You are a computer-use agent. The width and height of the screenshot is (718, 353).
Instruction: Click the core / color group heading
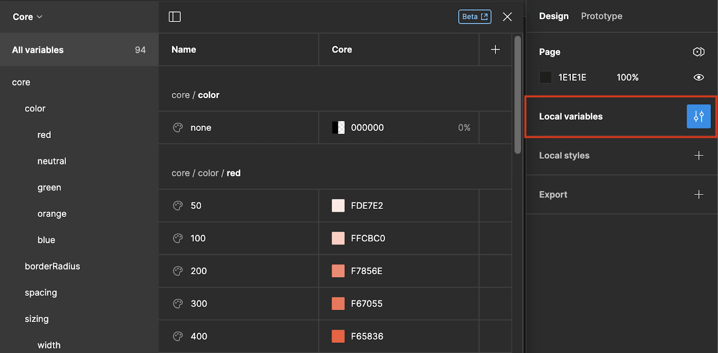[195, 95]
